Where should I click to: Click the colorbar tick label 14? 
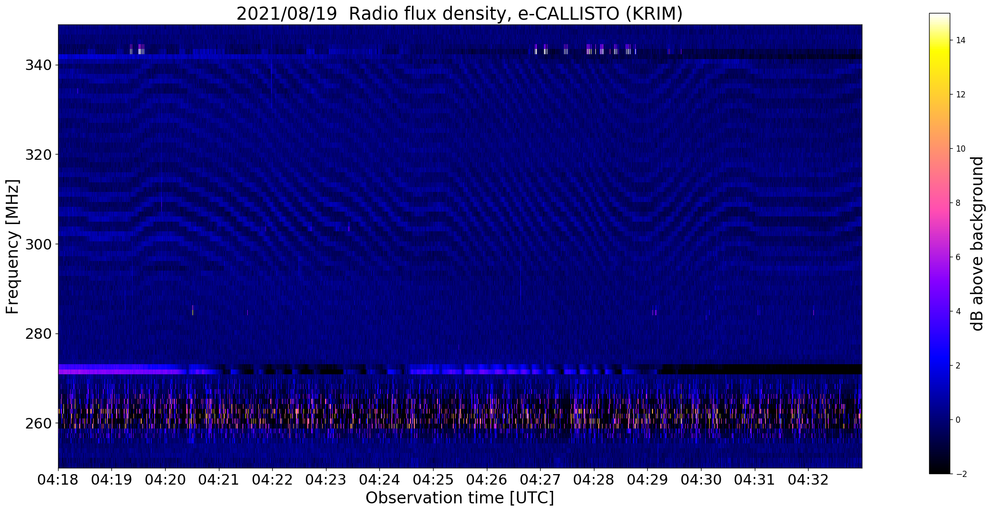pos(961,40)
